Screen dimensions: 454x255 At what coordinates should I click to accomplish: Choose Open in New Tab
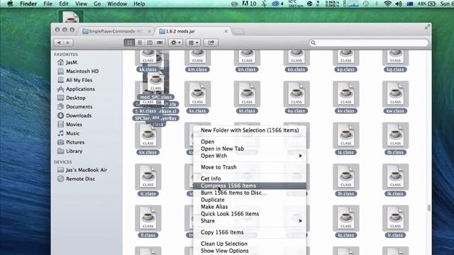pyautogui.click(x=250, y=149)
